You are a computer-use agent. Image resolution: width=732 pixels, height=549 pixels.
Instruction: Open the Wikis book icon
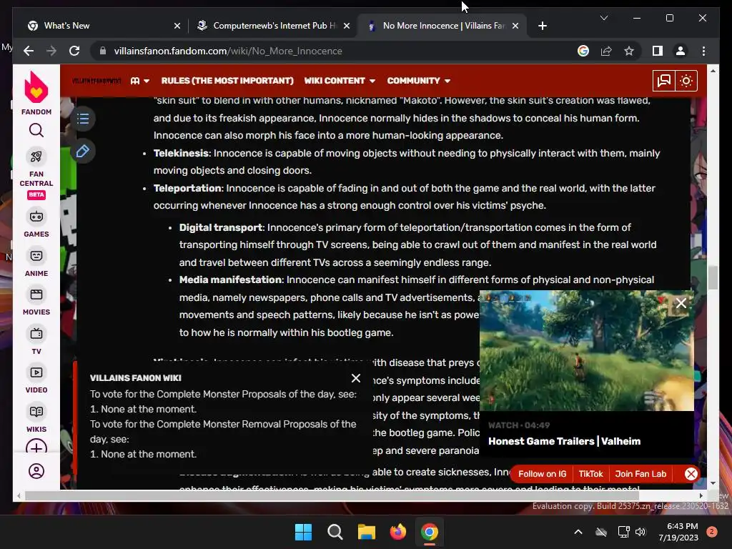(36, 412)
